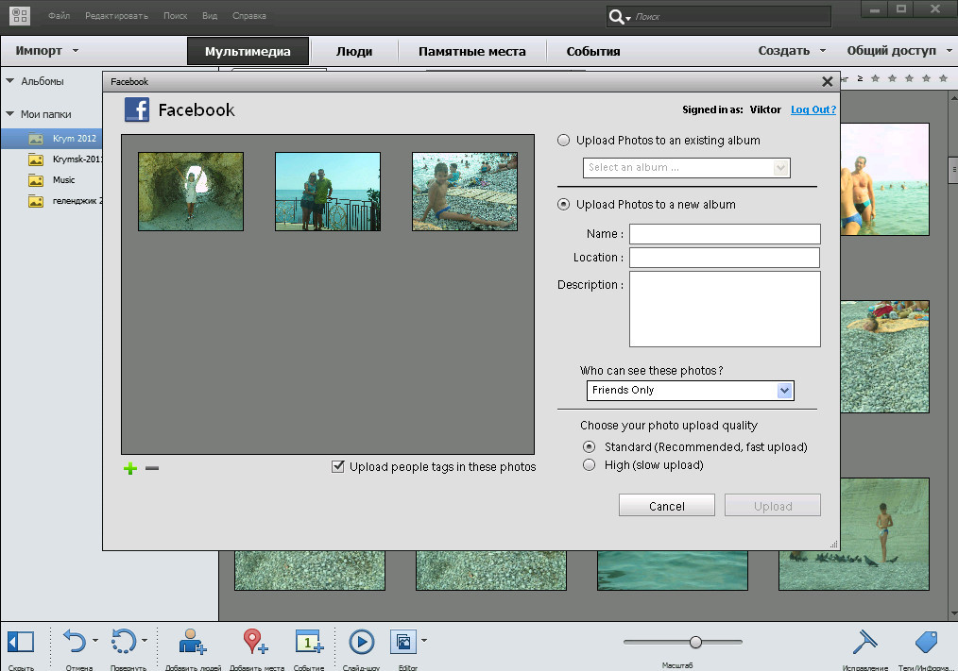Toggle Upload people tags in these photos
Viewport: 958px width, 671px height.
point(338,466)
